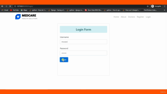Open the Maps bookmark

(24, 10)
